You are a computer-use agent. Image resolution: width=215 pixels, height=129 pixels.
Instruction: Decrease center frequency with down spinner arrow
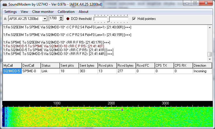[61, 20]
